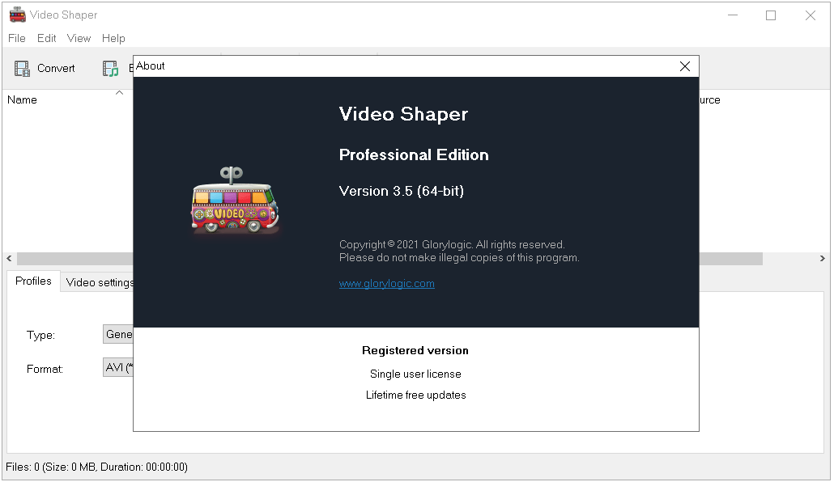This screenshot has width=834, height=482.
Task: Click the horizontal scrollbar right arrow
Action: click(823, 259)
